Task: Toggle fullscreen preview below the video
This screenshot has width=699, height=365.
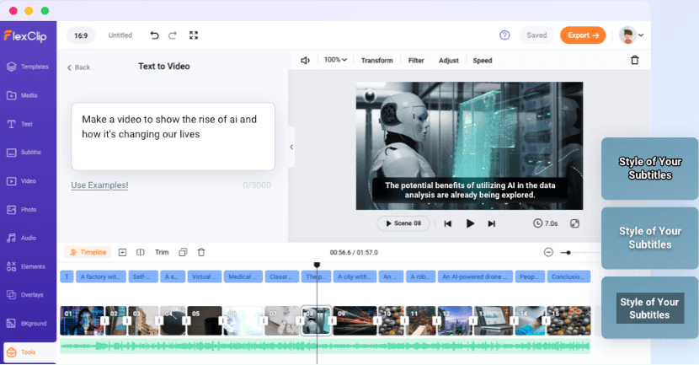Action: point(575,223)
